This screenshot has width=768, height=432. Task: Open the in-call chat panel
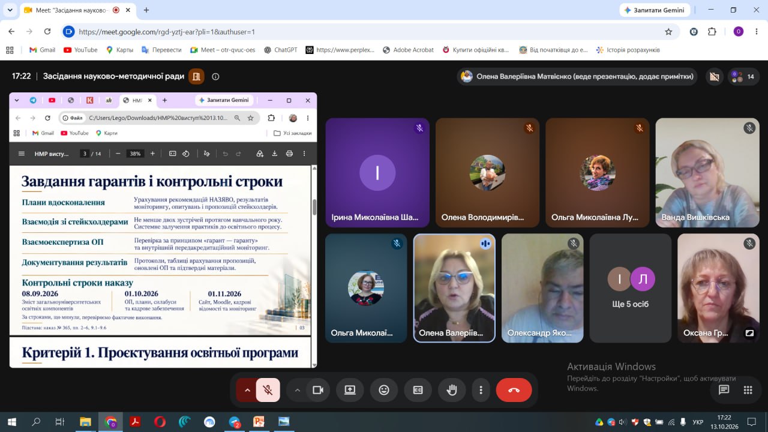(724, 390)
